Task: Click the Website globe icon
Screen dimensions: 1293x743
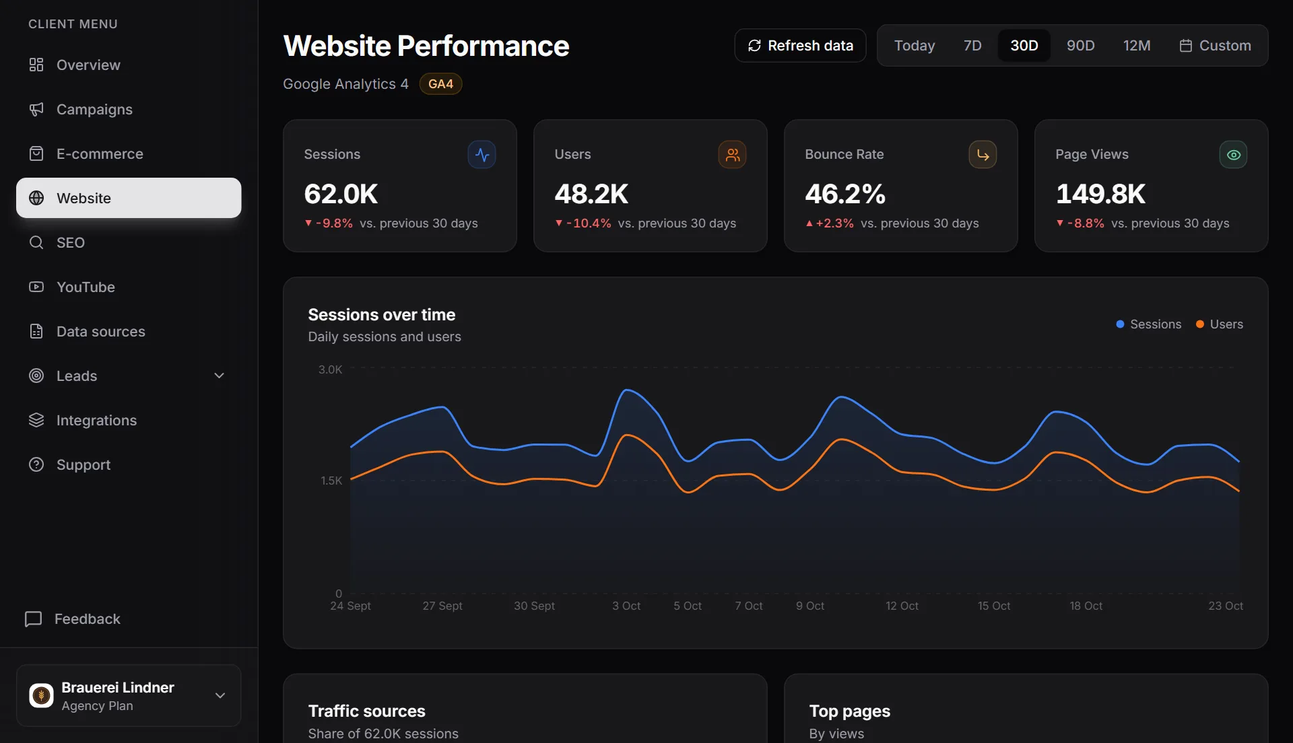Action: click(x=36, y=198)
